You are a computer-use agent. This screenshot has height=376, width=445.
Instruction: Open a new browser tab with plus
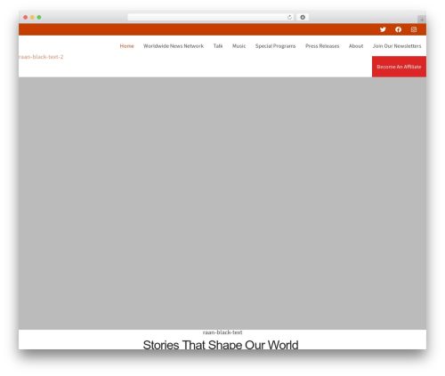422,20
